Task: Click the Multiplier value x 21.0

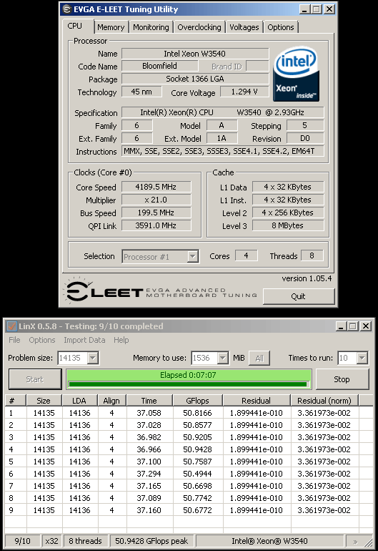Action: pyautogui.click(x=156, y=200)
